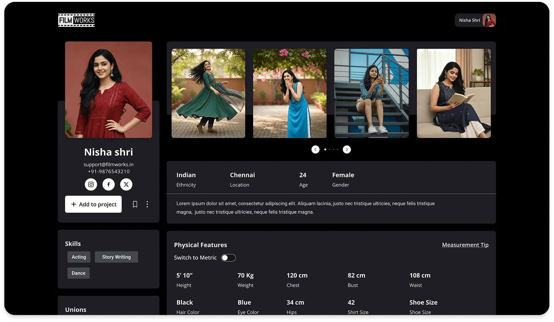The image size is (554, 322).
Task: Click the FilmWorks logo
Action: (x=76, y=20)
